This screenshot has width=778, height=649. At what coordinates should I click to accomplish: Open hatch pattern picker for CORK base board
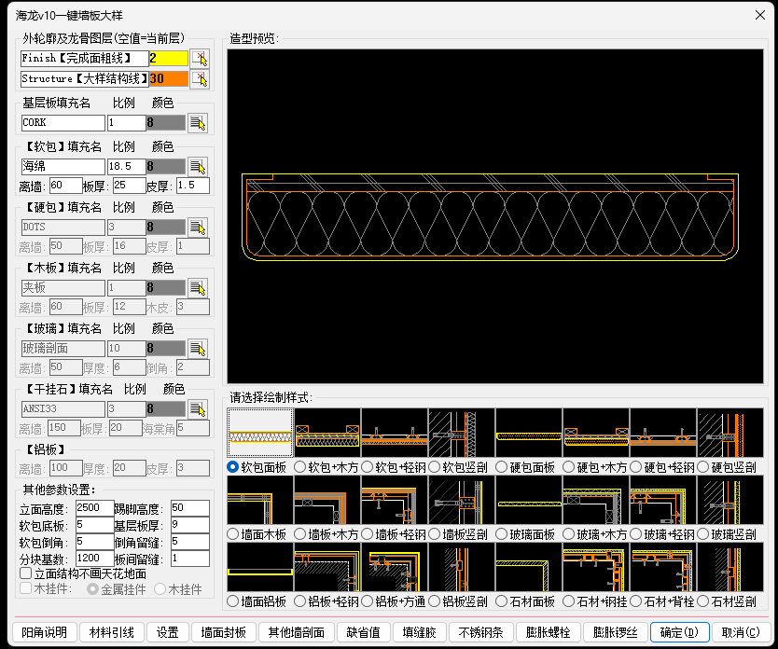click(198, 122)
